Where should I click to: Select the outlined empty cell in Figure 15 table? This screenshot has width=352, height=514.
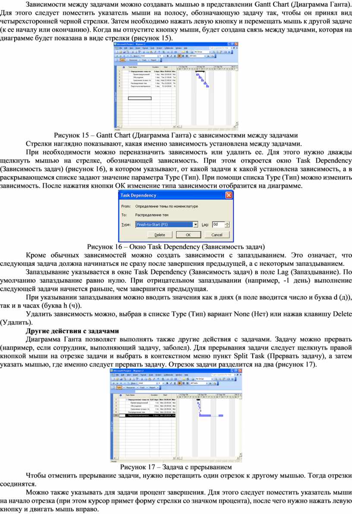[140, 98]
